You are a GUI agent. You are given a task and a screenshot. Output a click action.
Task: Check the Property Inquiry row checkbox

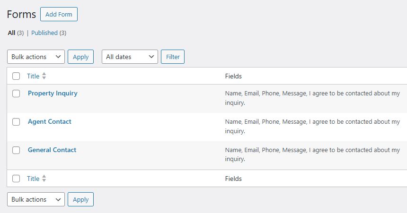pyautogui.click(x=16, y=94)
